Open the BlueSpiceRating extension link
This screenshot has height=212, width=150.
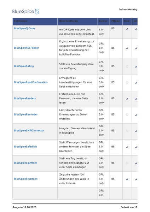[x=24, y=66]
